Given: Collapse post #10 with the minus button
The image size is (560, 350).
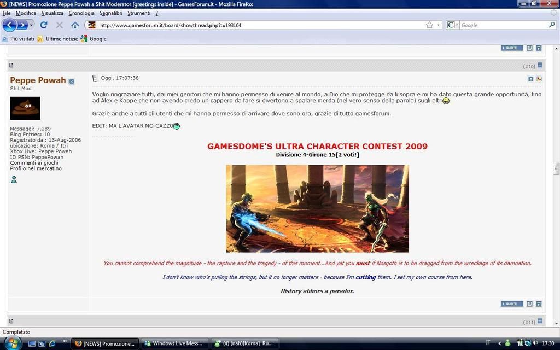Looking at the screenshot, I should [540, 65].
